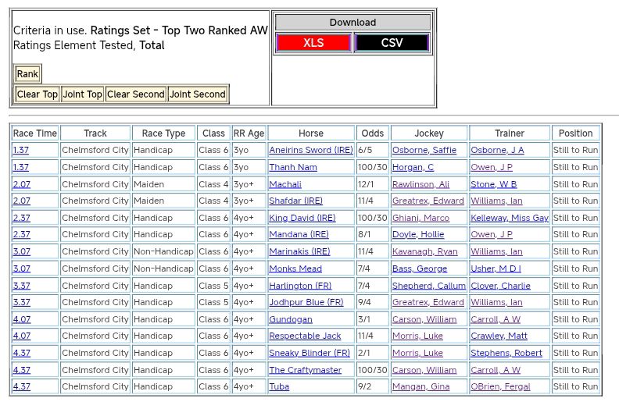Open trainer link Stephens, Robert
The width and height of the screenshot is (619, 409).
pyautogui.click(x=506, y=353)
